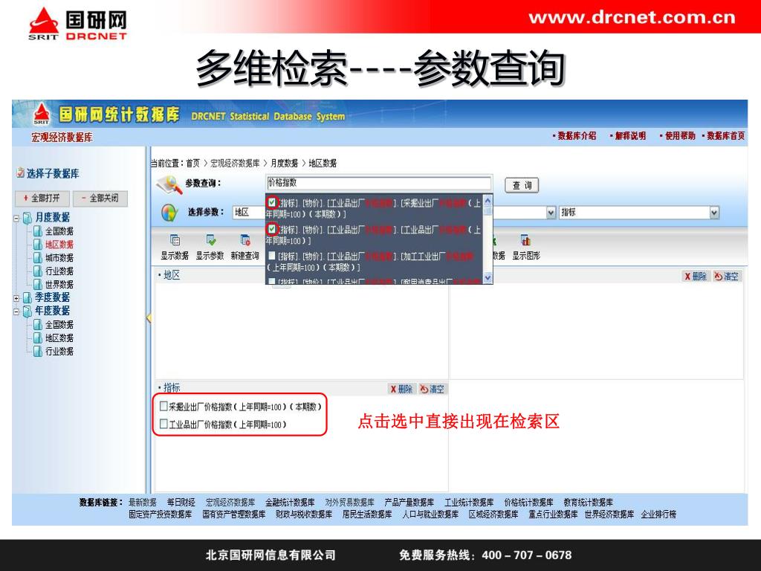Expand the 季度数据 tree node
Viewport: 761px width, 571px height.
16,298
